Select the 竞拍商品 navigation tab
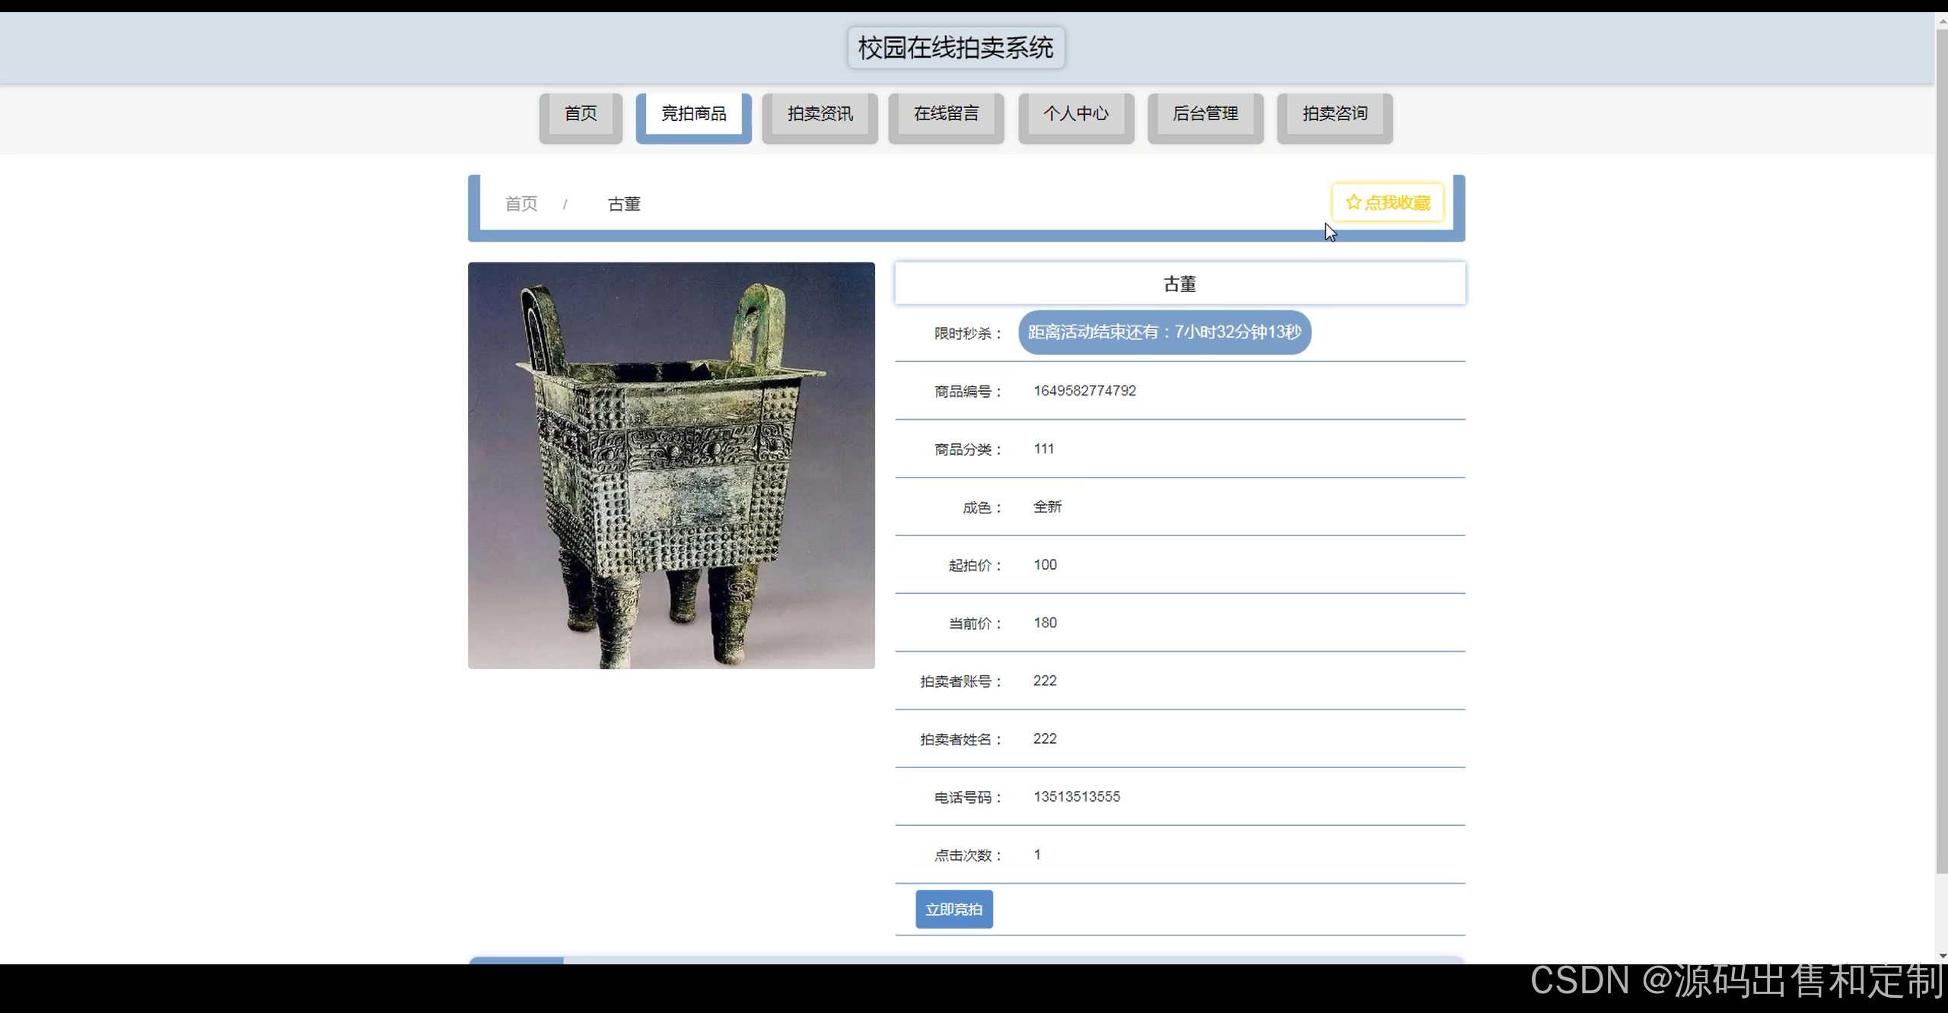 point(693,114)
